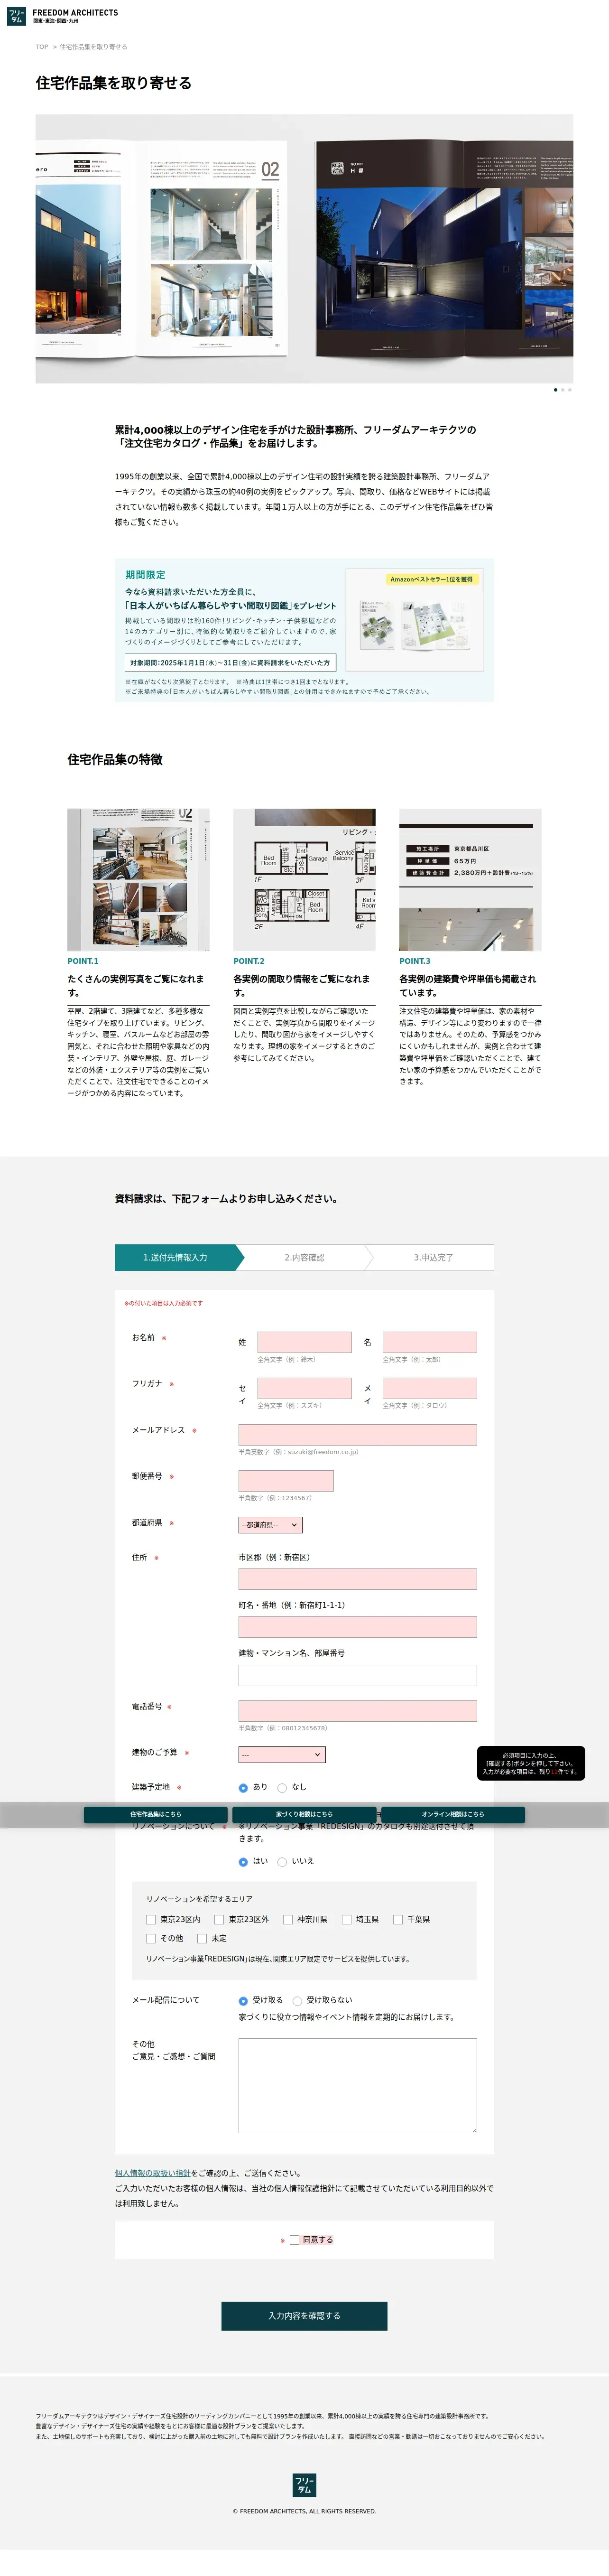Check その他 renovation area
The width and height of the screenshot is (609, 2576).
coord(151,1939)
